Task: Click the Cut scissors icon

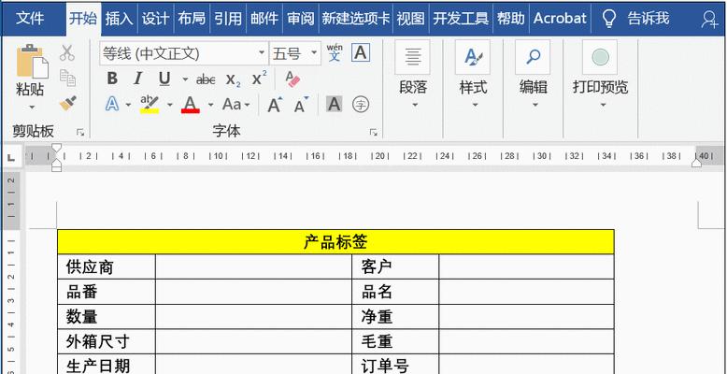Action: click(67, 53)
